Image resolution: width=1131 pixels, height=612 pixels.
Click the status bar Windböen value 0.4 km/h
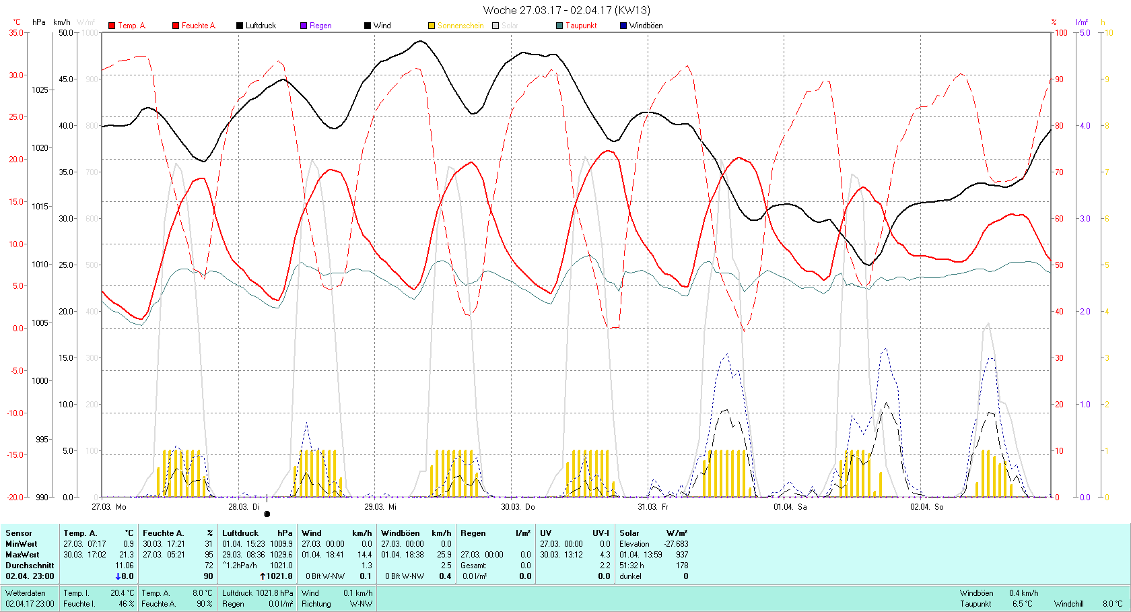[x=1023, y=593]
